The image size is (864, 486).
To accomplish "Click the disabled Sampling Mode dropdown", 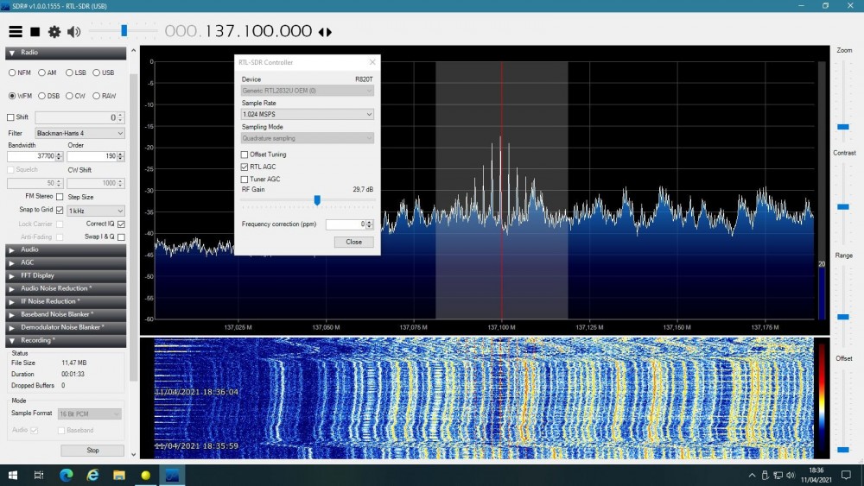I will [308, 138].
